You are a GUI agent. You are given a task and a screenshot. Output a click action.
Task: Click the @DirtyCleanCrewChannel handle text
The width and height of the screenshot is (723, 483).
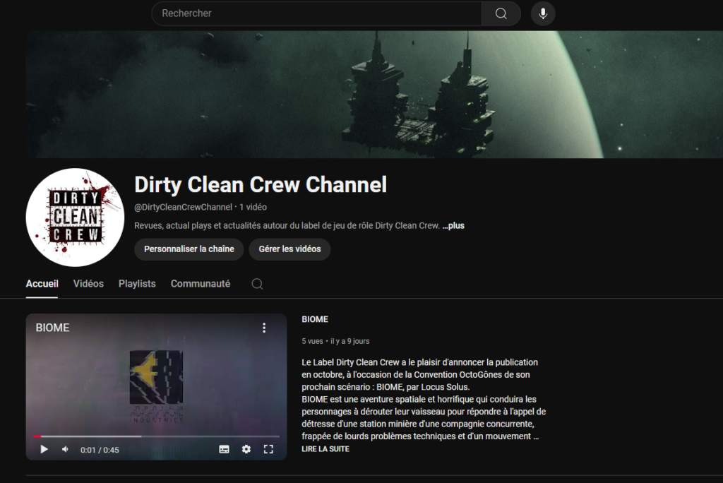pyautogui.click(x=183, y=207)
